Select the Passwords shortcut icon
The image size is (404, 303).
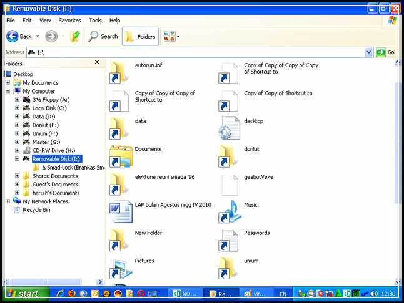click(228, 241)
